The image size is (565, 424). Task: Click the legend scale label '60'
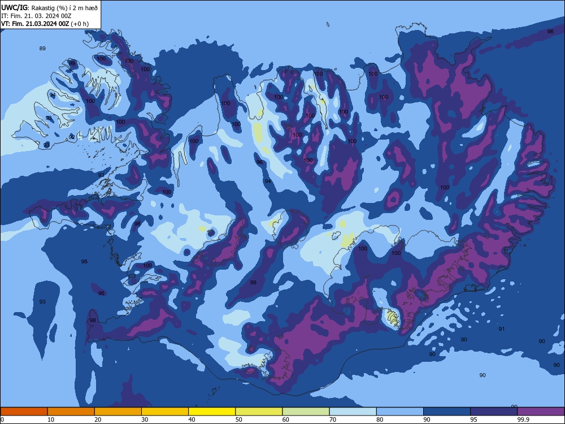[286, 419]
